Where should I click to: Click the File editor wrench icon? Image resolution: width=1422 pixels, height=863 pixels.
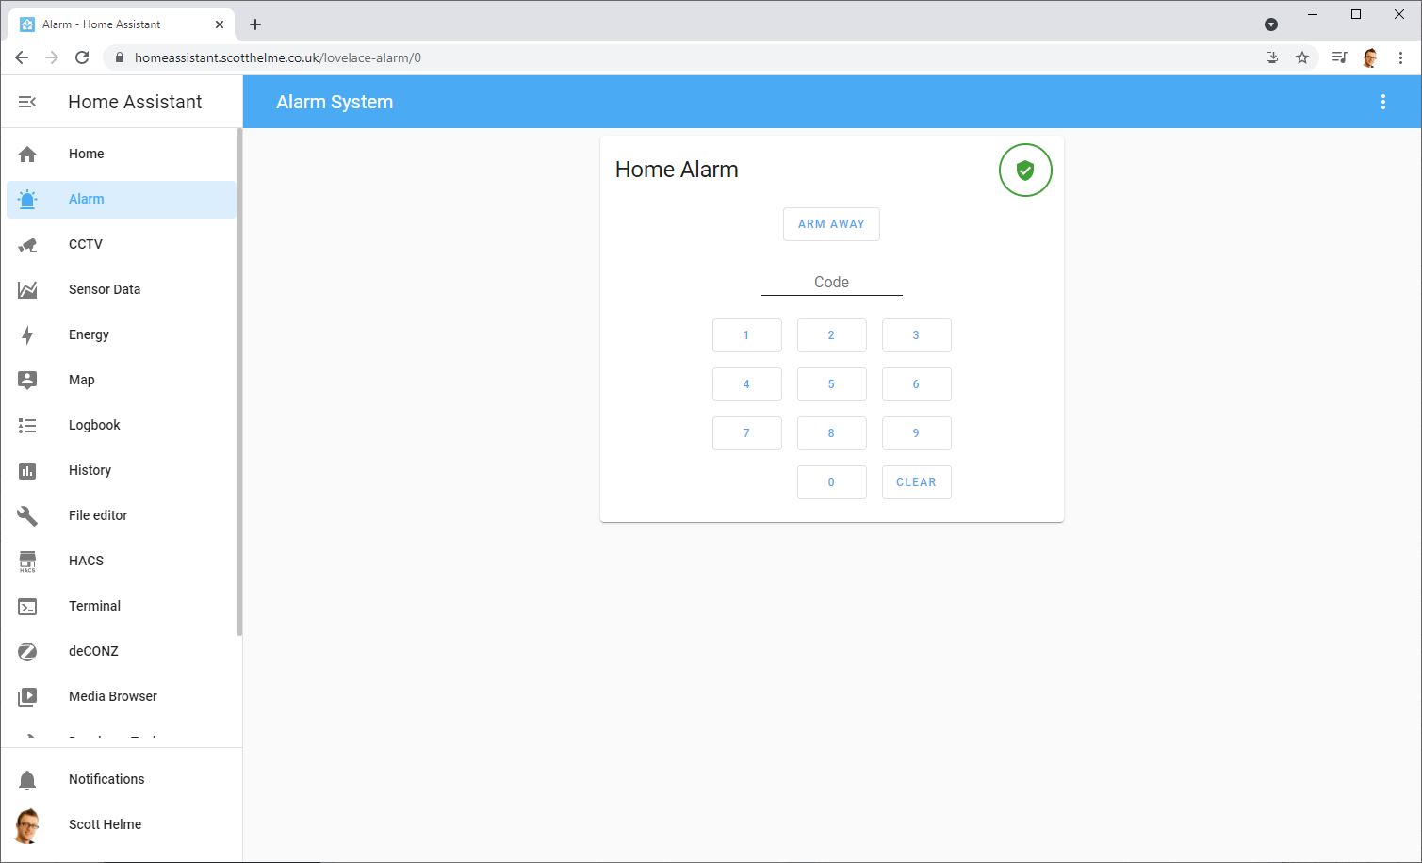[x=27, y=516]
